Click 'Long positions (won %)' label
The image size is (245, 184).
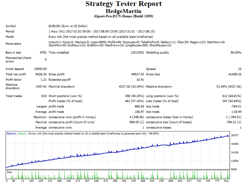pyautogui.click(x=162, y=96)
